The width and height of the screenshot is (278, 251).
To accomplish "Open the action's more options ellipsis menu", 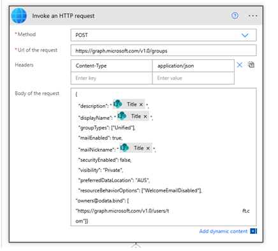I will pos(252,16).
